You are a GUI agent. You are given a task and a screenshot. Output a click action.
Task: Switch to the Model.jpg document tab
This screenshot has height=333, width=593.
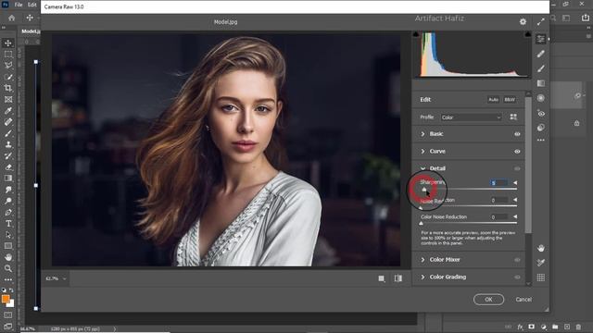point(31,31)
